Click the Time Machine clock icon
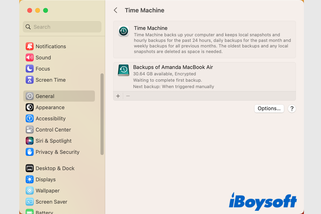The height and width of the screenshot is (214, 321). pyautogui.click(x=124, y=31)
